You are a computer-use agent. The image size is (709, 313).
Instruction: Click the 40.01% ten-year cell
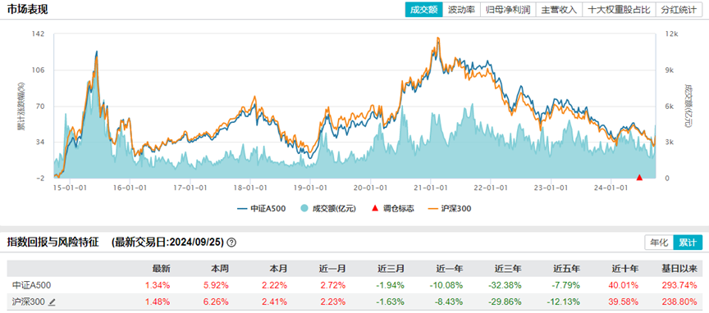tap(624, 285)
